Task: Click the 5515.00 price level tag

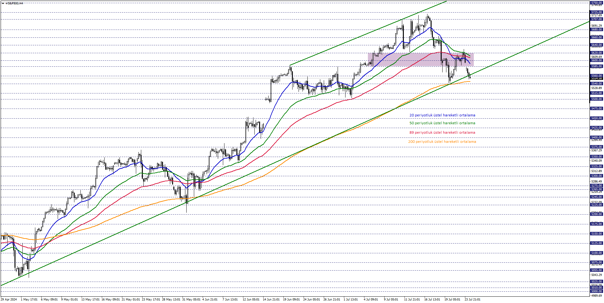Action: click(x=596, y=93)
